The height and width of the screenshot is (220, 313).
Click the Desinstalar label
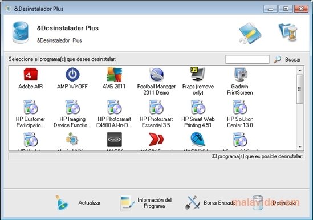coord(284,203)
